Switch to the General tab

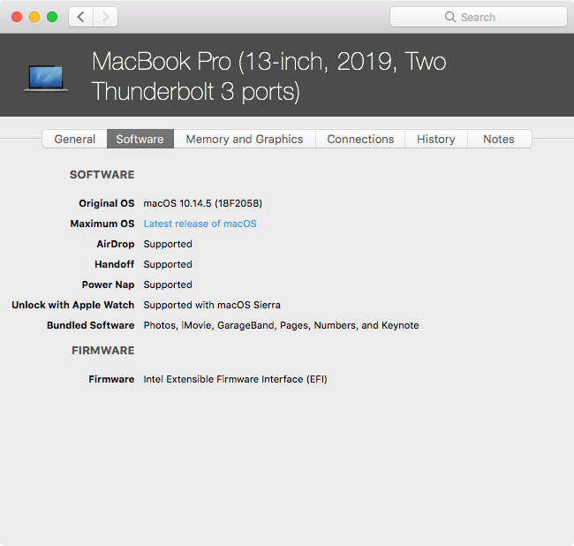(75, 139)
